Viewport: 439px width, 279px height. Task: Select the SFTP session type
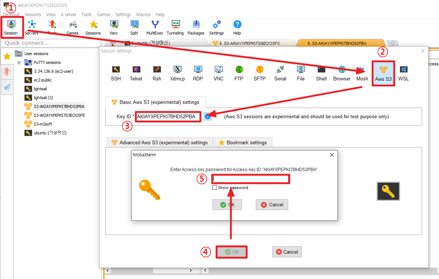pos(260,73)
